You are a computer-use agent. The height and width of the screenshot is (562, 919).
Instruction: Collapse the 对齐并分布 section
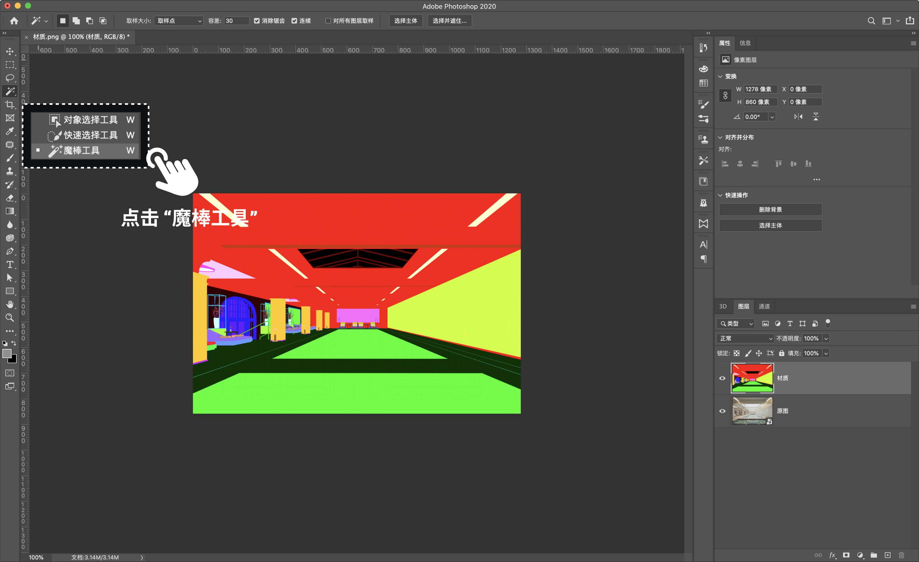point(720,137)
